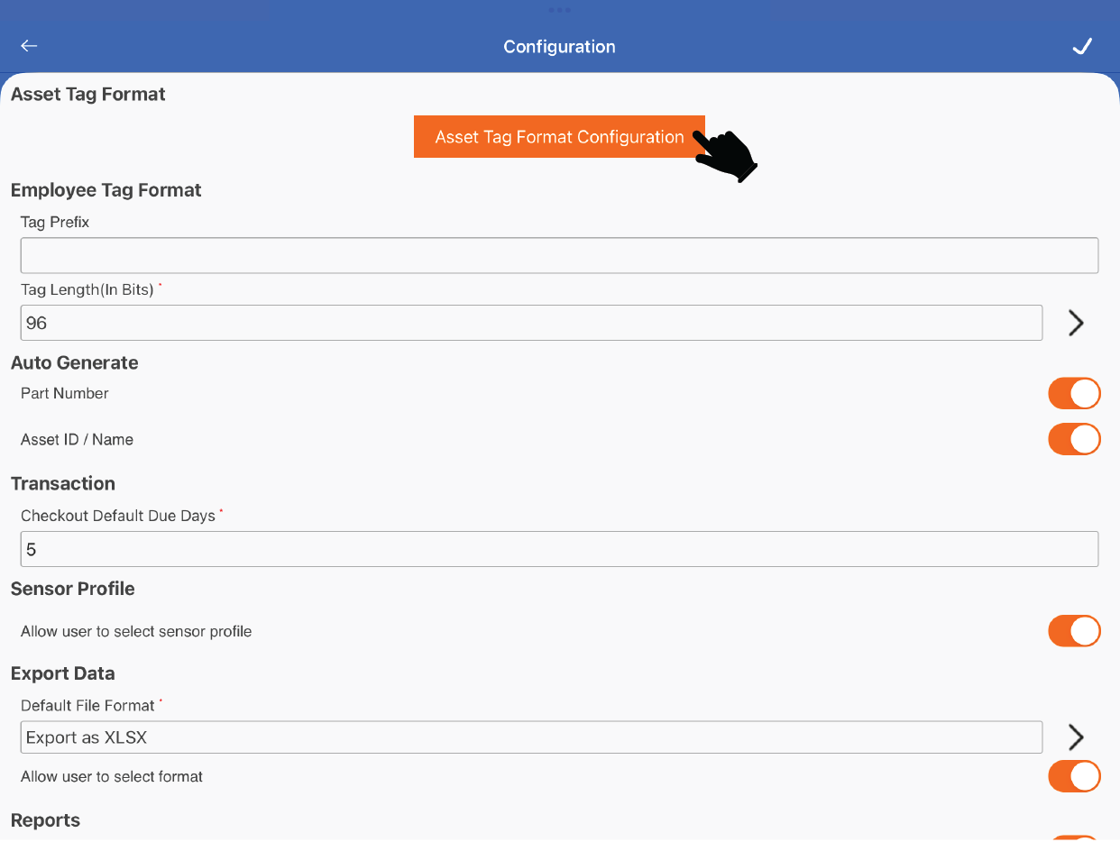The height and width of the screenshot is (842, 1120).
Task: Click the Export Data section heading
Action: 63,673
